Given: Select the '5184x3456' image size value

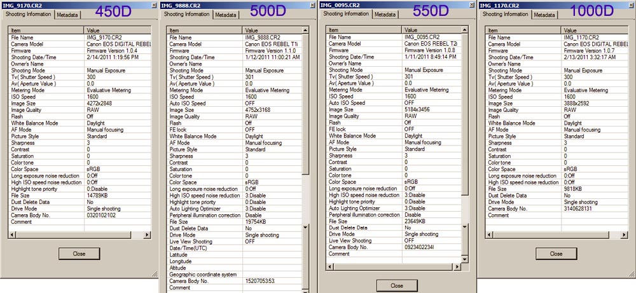Looking at the screenshot, I should pyautogui.click(x=417, y=109).
